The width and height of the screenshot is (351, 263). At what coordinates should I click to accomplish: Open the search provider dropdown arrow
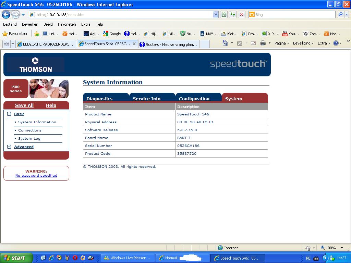pos(346,15)
